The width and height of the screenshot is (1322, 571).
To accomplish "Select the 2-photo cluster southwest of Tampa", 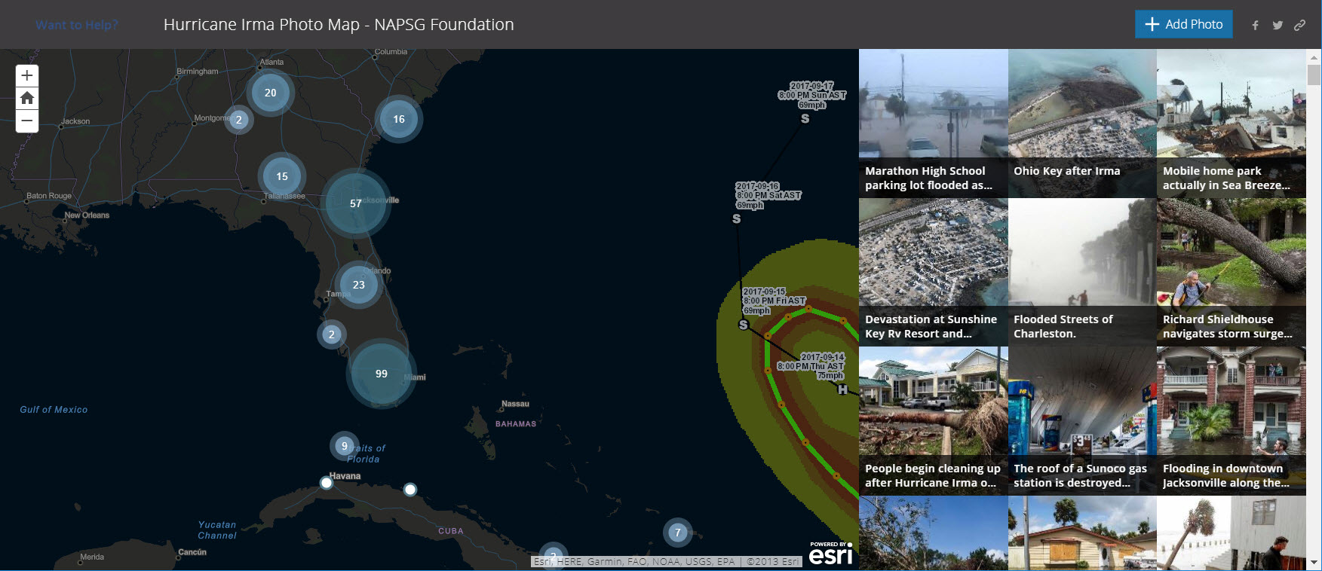I will [x=332, y=334].
